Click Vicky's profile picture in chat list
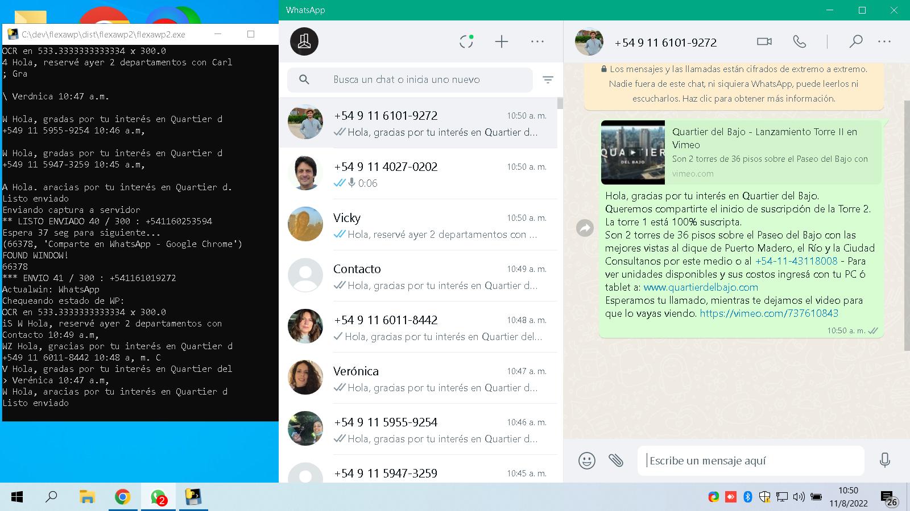 [305, 224]
